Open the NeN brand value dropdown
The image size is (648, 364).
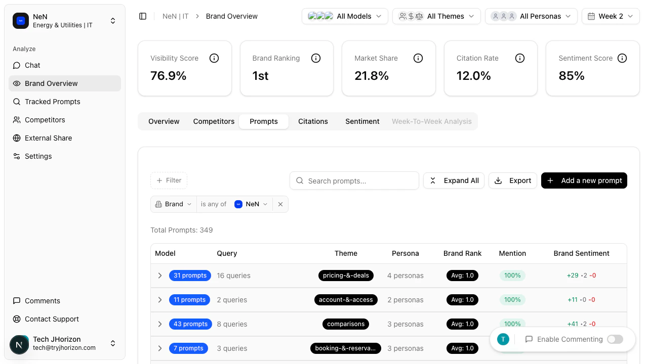(x=251, y=204)
